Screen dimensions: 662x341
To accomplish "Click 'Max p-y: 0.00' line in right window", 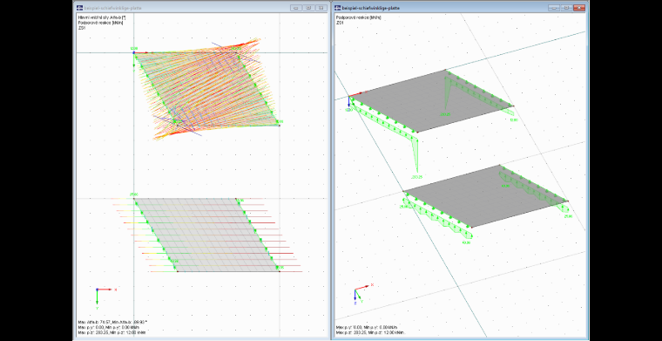I will (x=367, y=327).
